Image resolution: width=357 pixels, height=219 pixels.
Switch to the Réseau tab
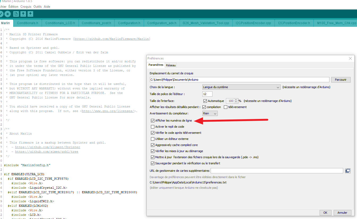click(x=171, y=65)
